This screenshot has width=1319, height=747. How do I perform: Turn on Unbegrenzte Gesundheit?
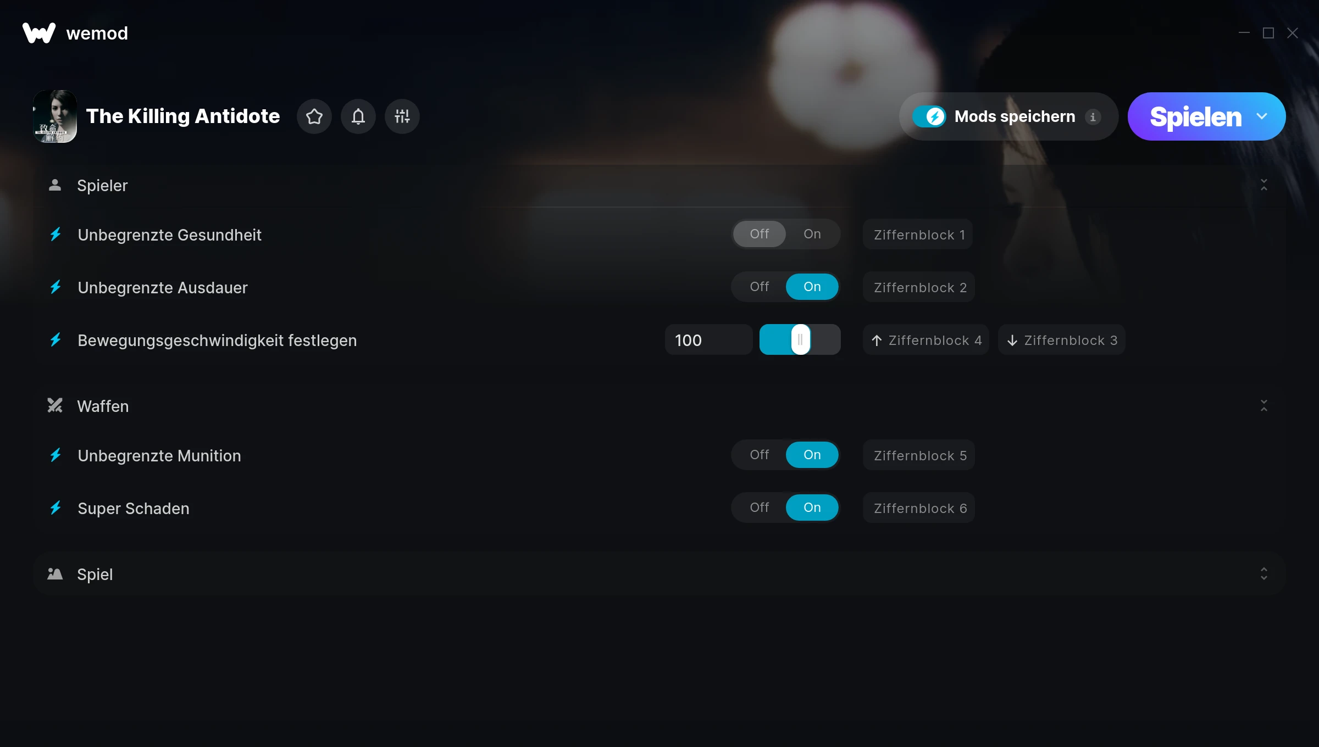click(812, 234)
